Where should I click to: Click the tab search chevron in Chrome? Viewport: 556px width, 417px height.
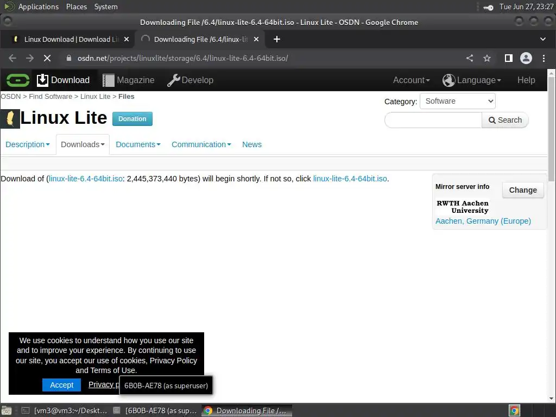point(543,39)
